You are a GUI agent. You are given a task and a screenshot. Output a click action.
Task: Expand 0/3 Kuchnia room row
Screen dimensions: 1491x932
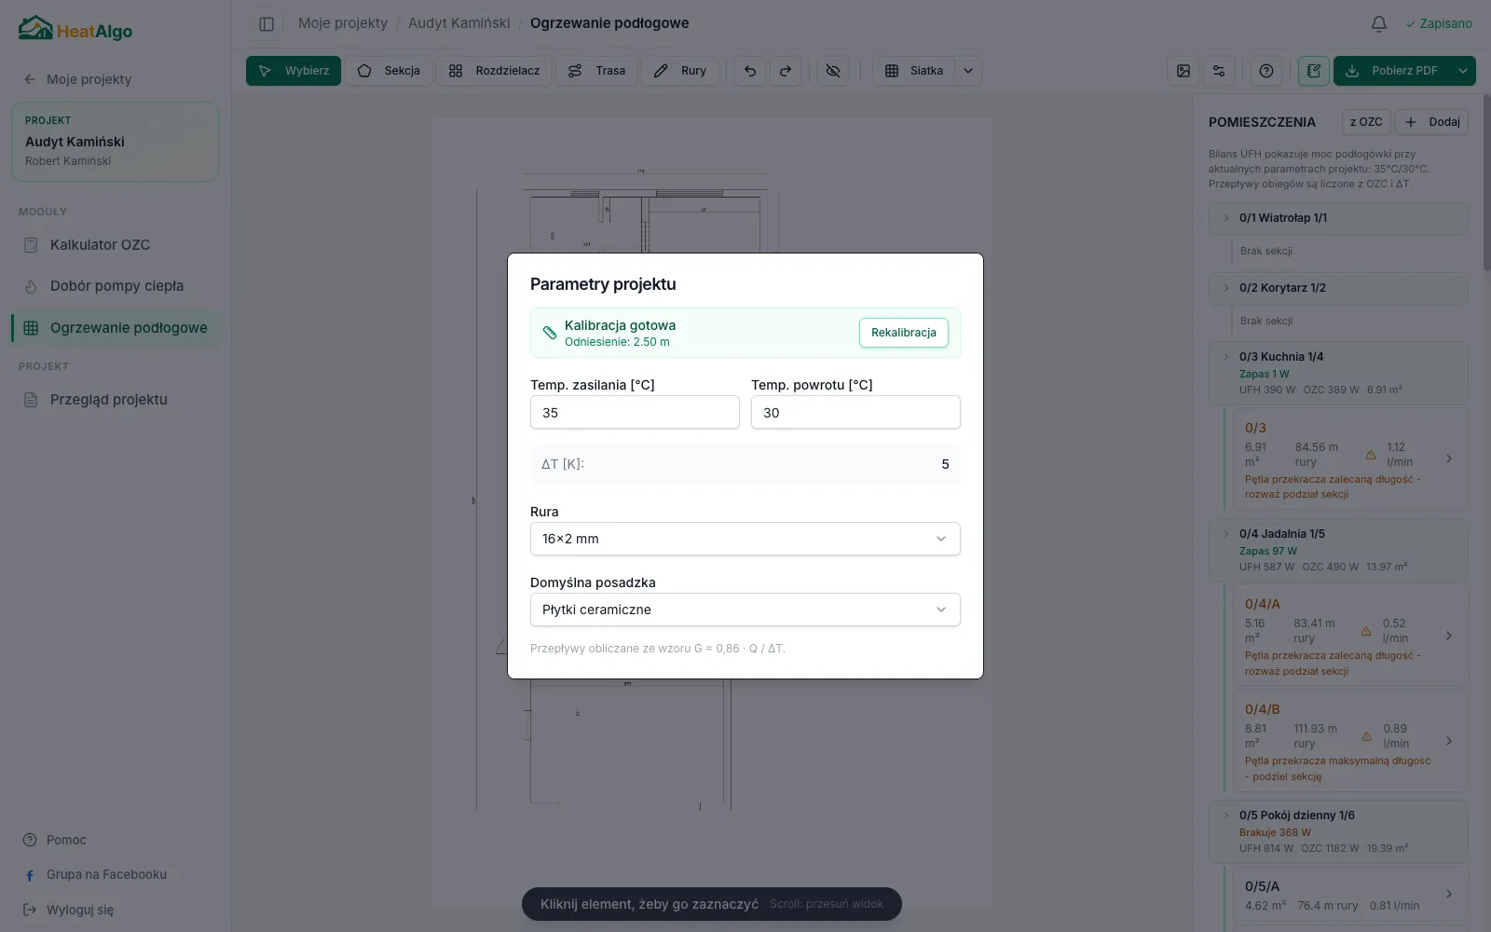[1339, 373]
